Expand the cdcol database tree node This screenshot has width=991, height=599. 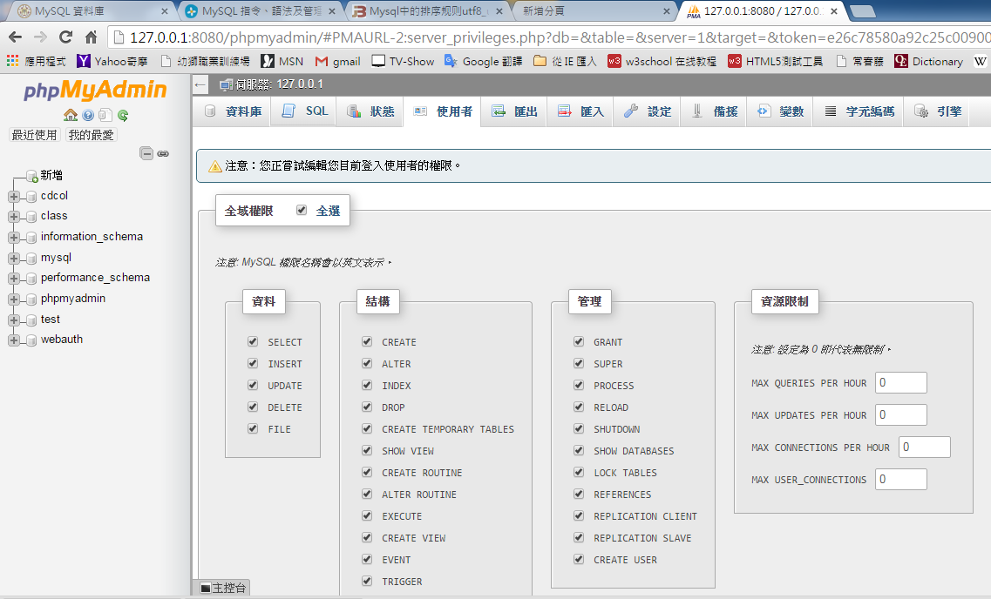13,196
